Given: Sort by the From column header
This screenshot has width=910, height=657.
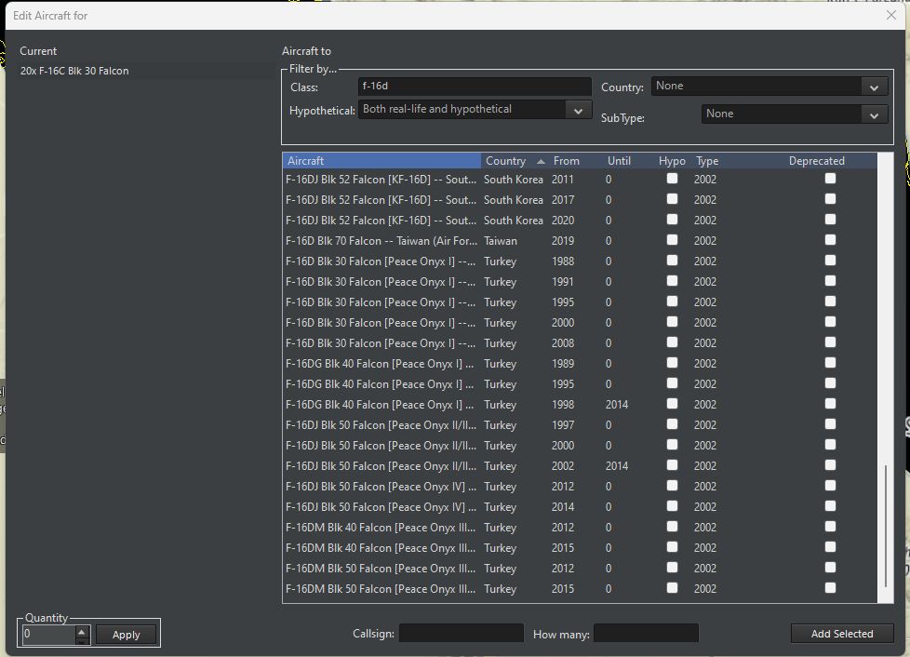Looking at the screenshot, I should pos(566,160).
